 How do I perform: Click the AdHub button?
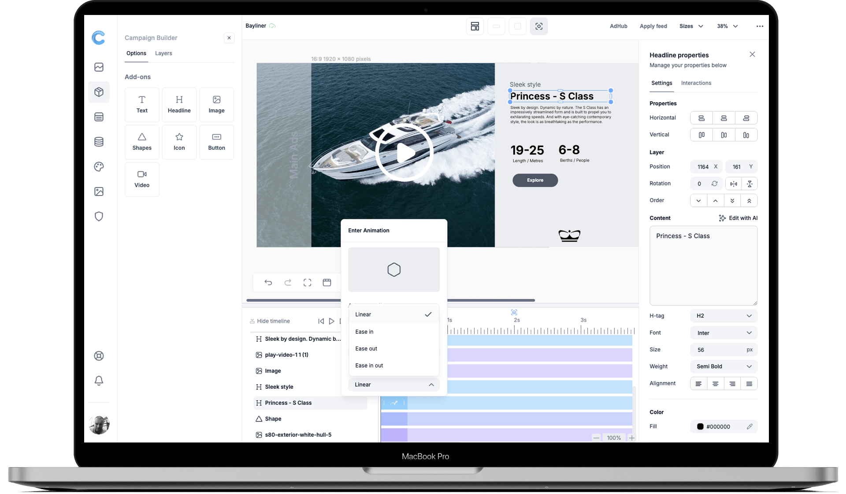(618, 26)
